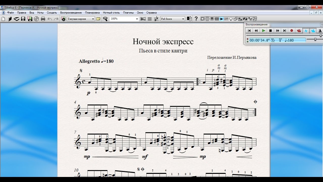This screenshot has width=323, height=182.
Task: Click the tempo slider handle
Action: point(315,39)
